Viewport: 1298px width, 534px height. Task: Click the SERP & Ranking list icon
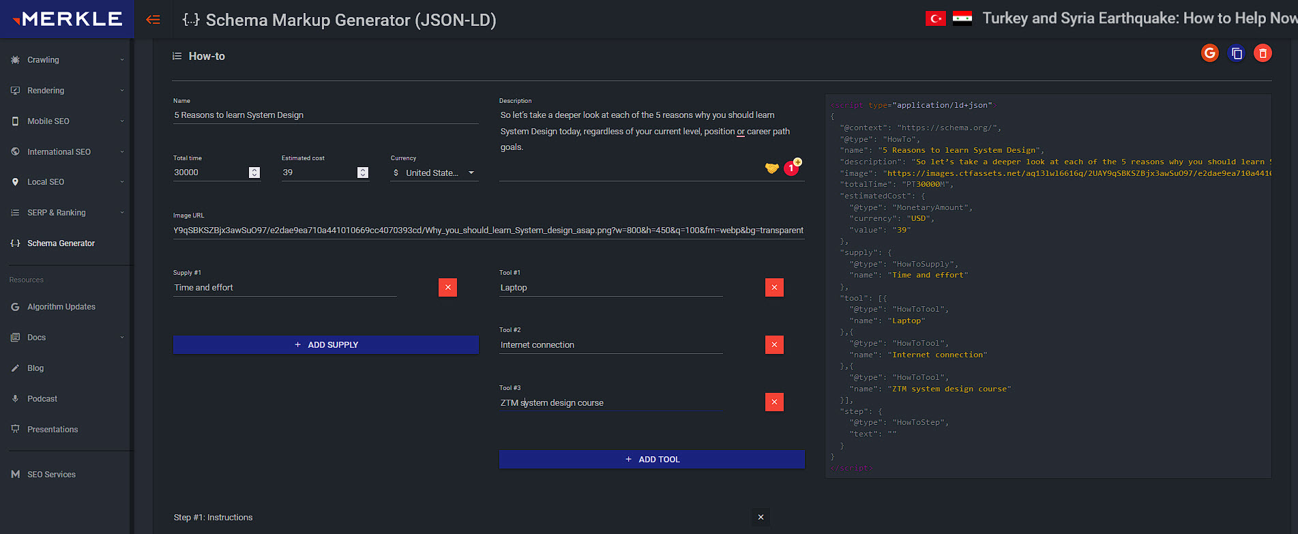click(15, 213)
